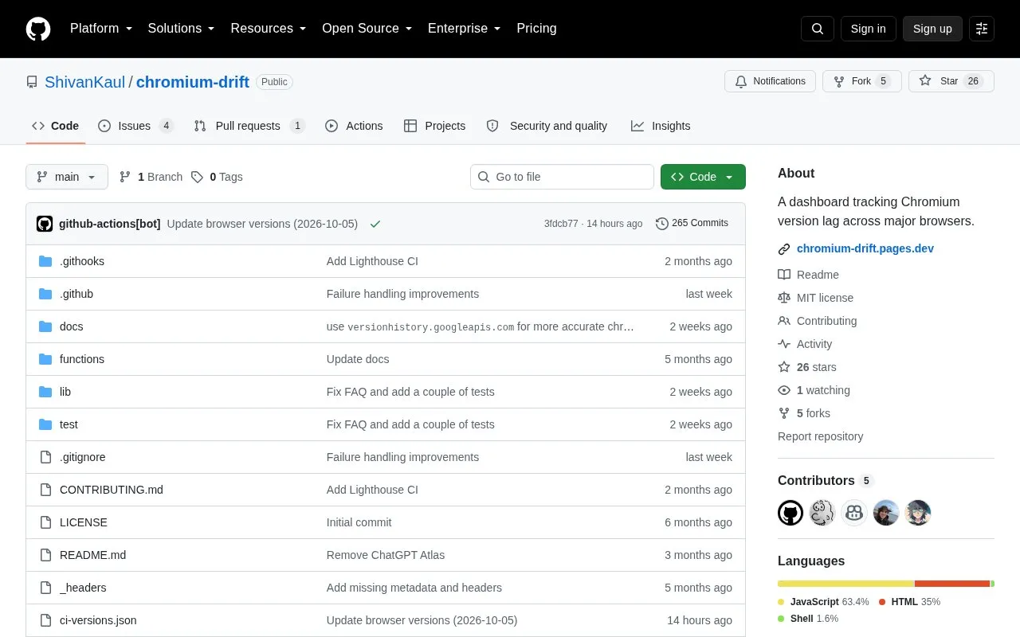1020x637 pixels.
Task: Open the Contributing sidebar link
Action: [818, 321]
